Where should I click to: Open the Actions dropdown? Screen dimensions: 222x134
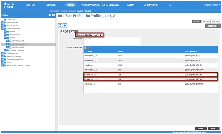tap(213, 26)
